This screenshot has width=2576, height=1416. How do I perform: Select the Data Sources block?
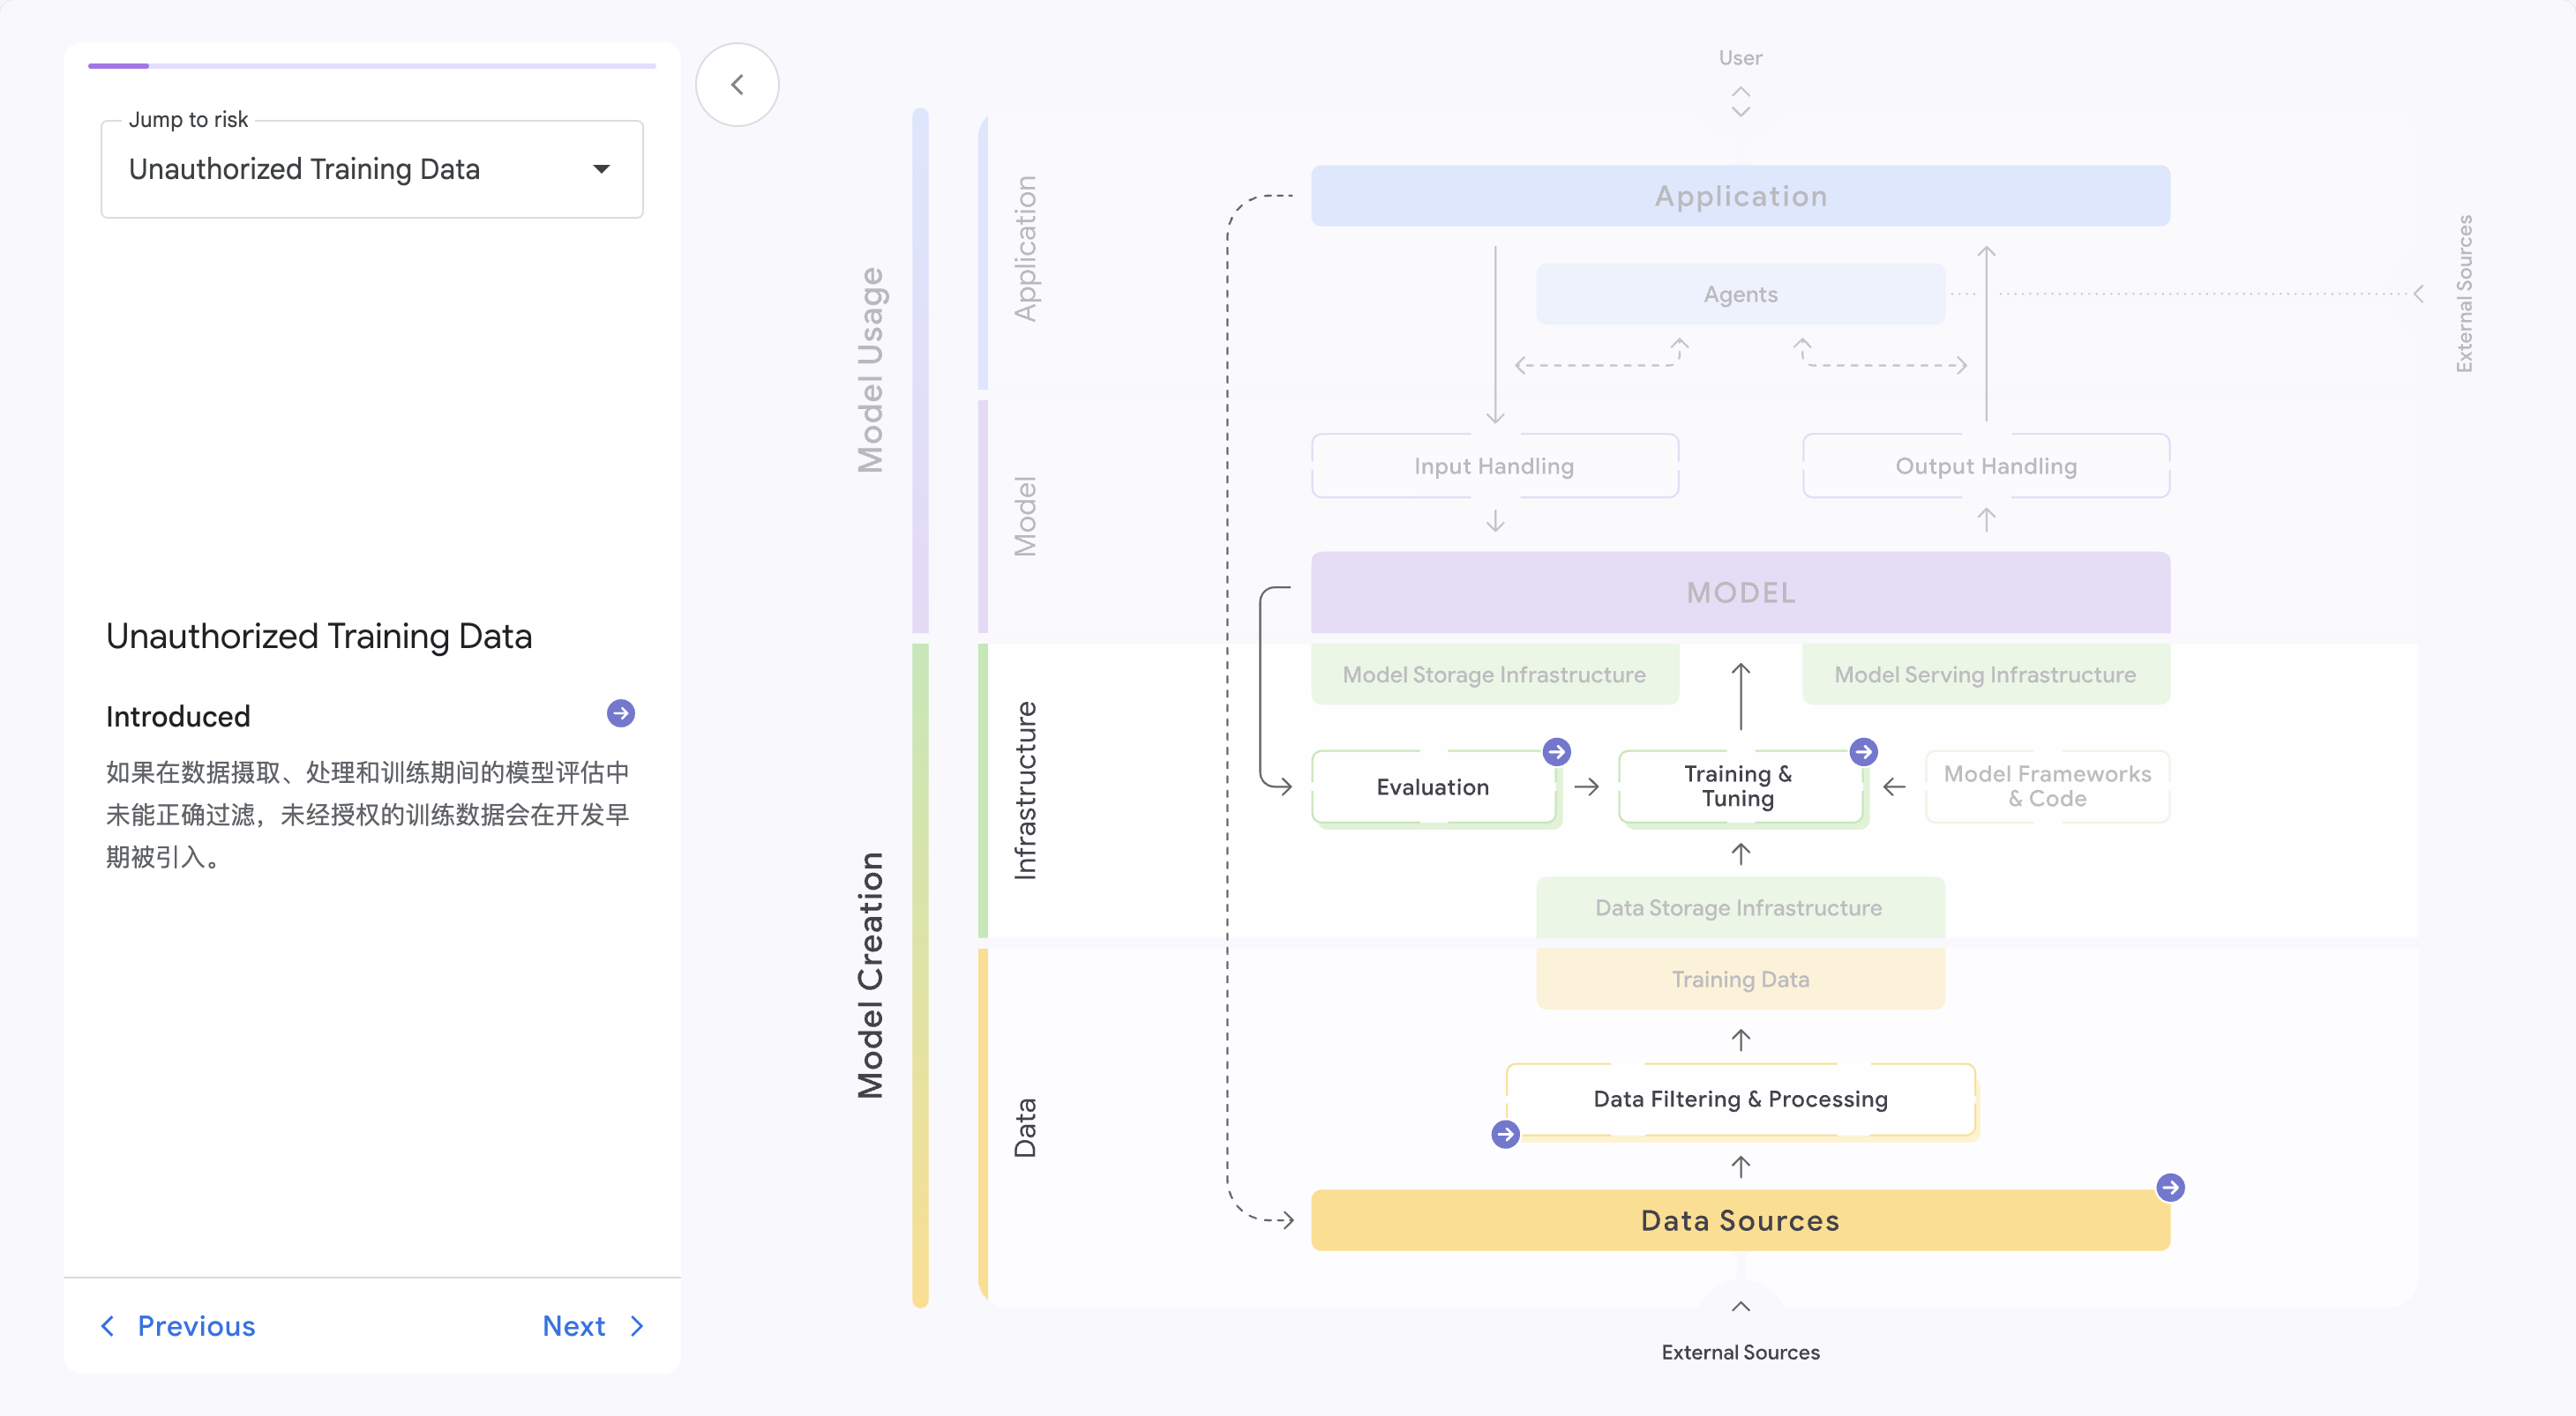pyautogui.click(x=1740, y=1220)
